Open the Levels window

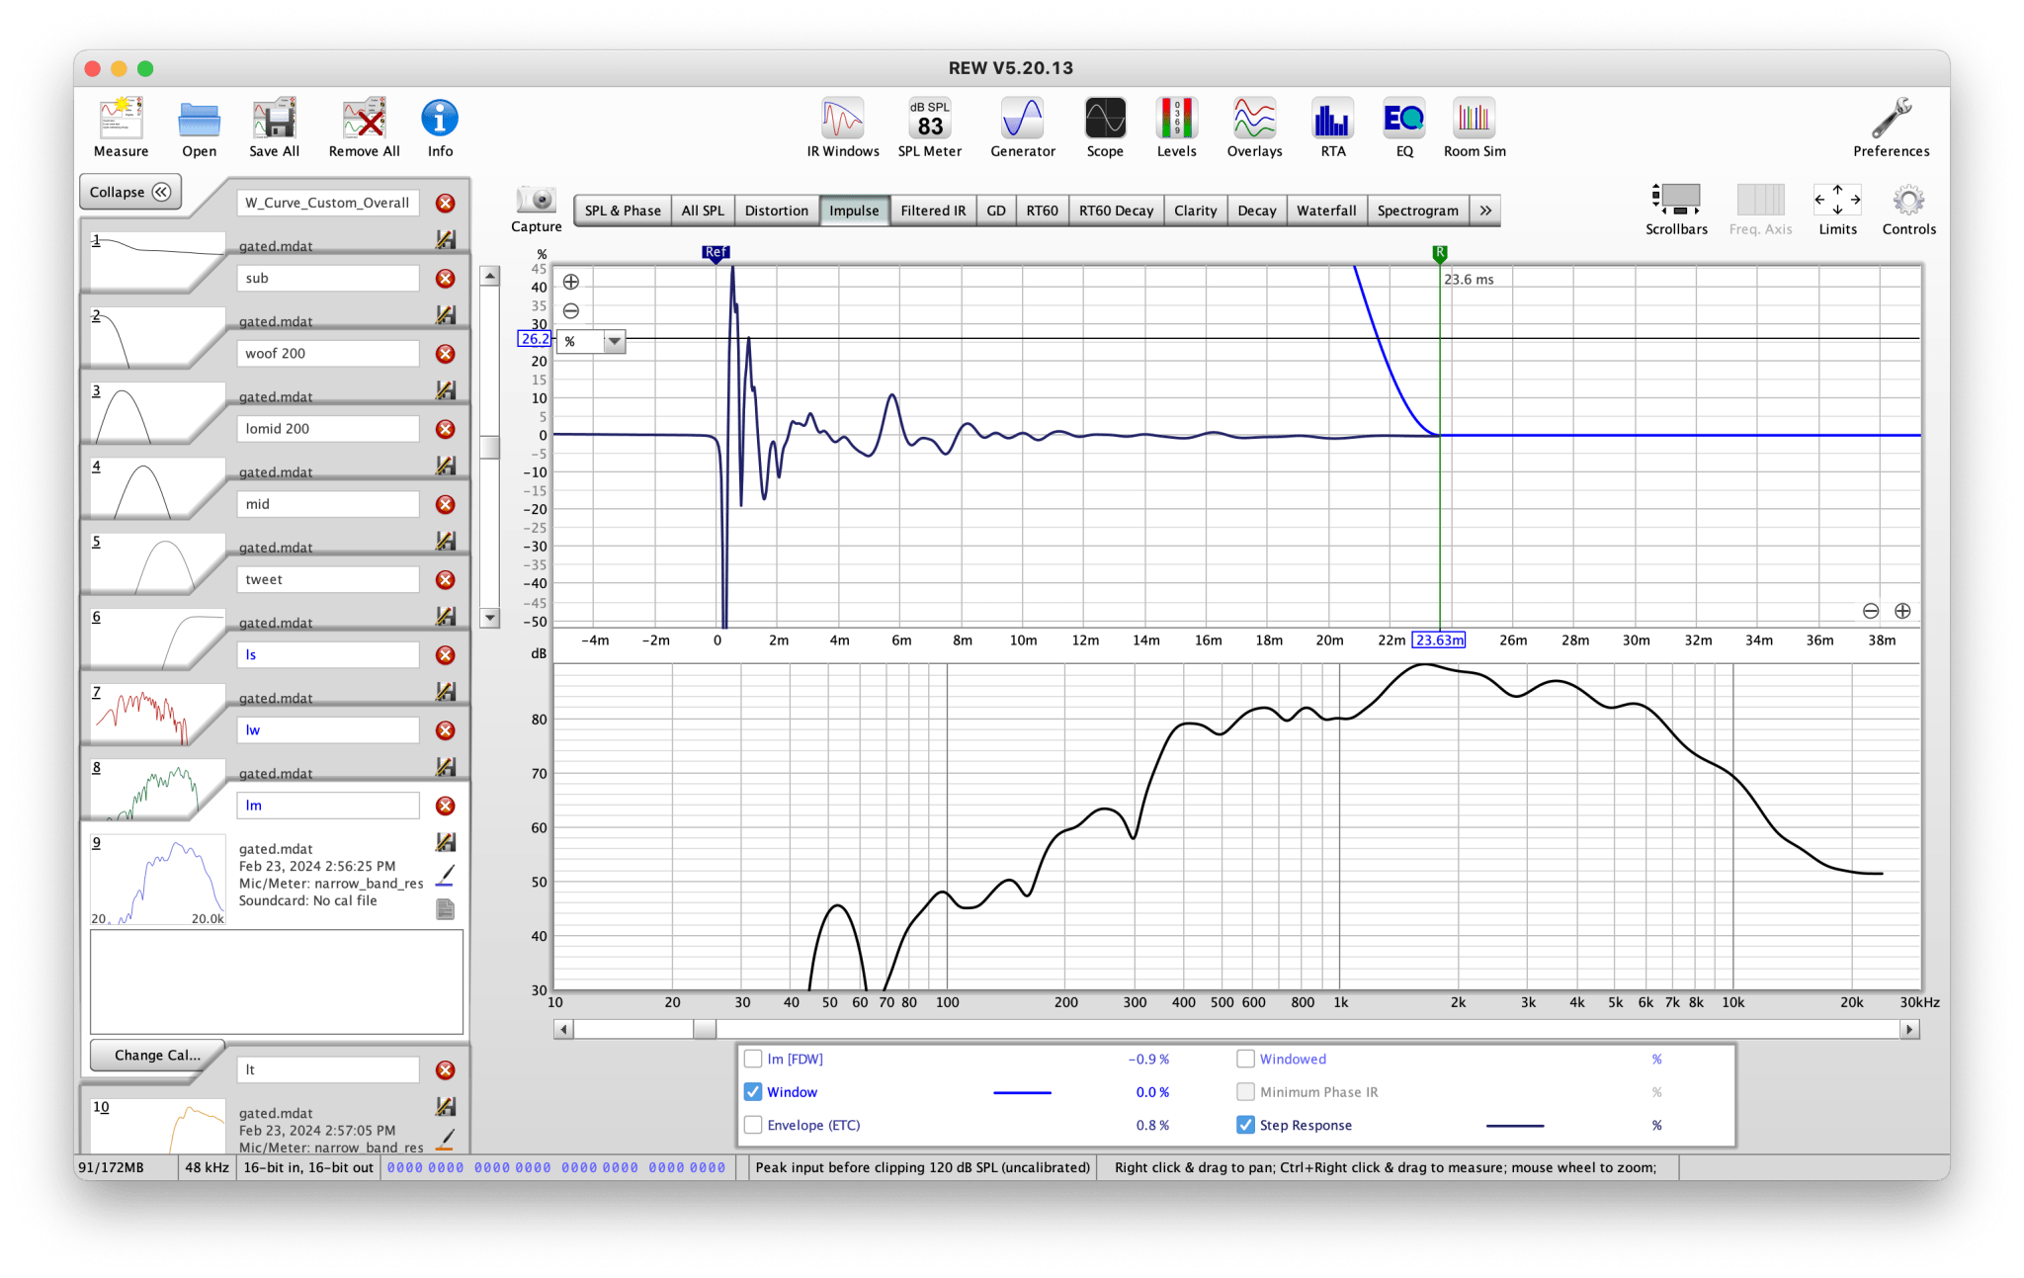(x=1176, y=127)
